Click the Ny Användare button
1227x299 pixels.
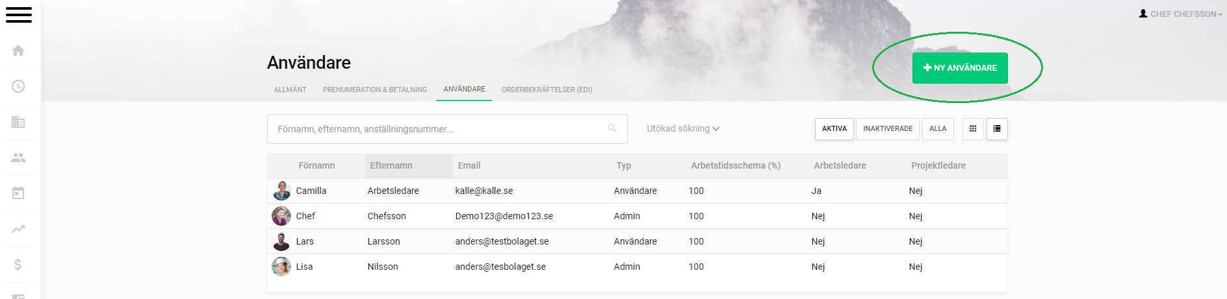click(x=960, y=67)
